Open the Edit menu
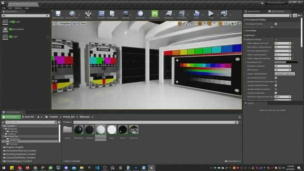Image resolution: width=304 pixels, height=171 pixels. (x=10, y=8)
